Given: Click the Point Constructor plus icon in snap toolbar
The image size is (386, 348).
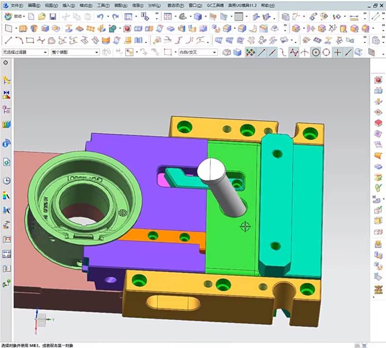Looking at the screenshot, I should [x=337, y=53].
